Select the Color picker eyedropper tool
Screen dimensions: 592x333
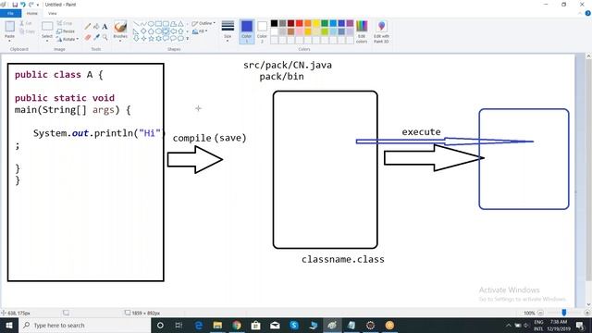(x=96, y=37)
